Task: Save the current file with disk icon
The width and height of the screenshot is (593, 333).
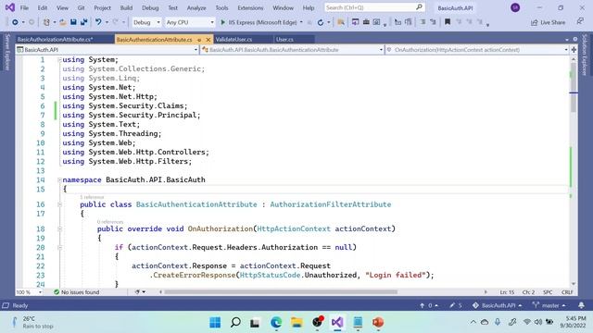Action: click(x=73, y=22)
